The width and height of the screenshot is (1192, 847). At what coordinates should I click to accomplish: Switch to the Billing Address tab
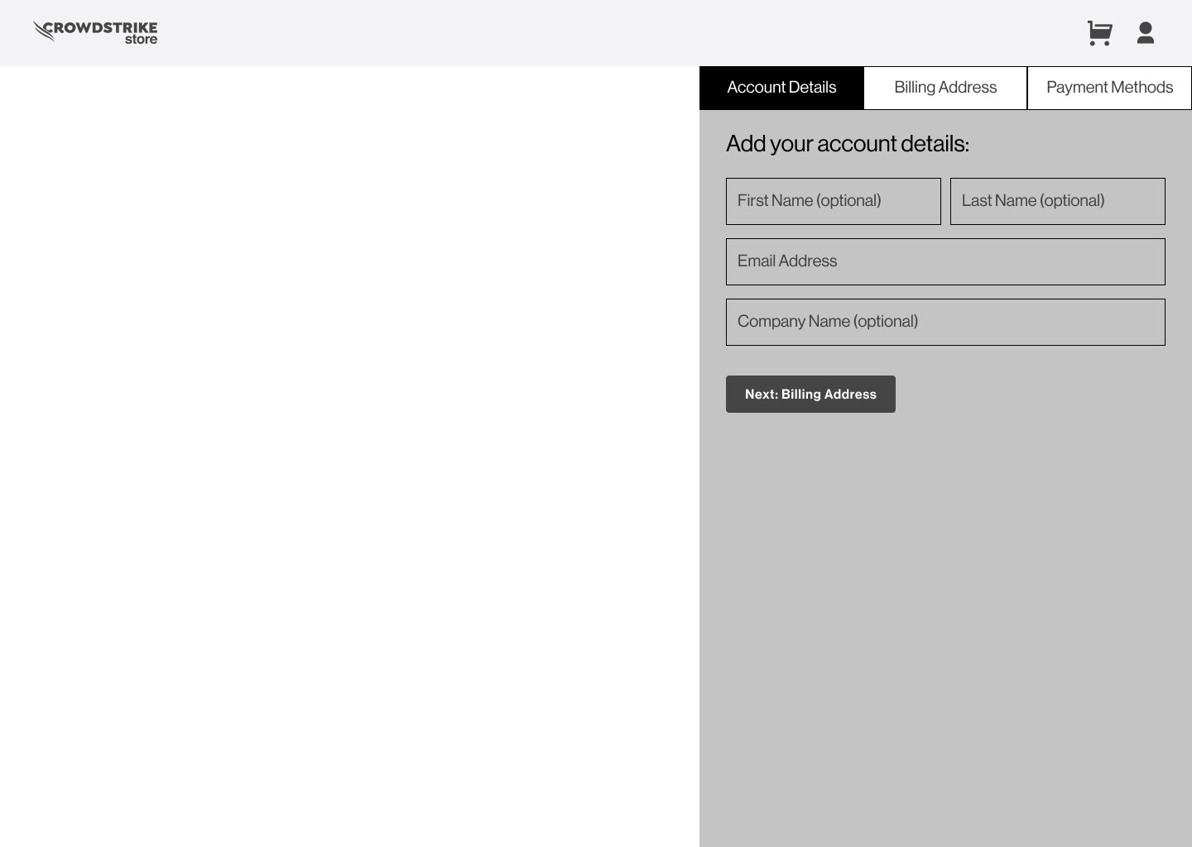pos(945,88)
